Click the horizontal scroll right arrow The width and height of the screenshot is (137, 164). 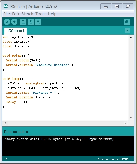point(125,123)
